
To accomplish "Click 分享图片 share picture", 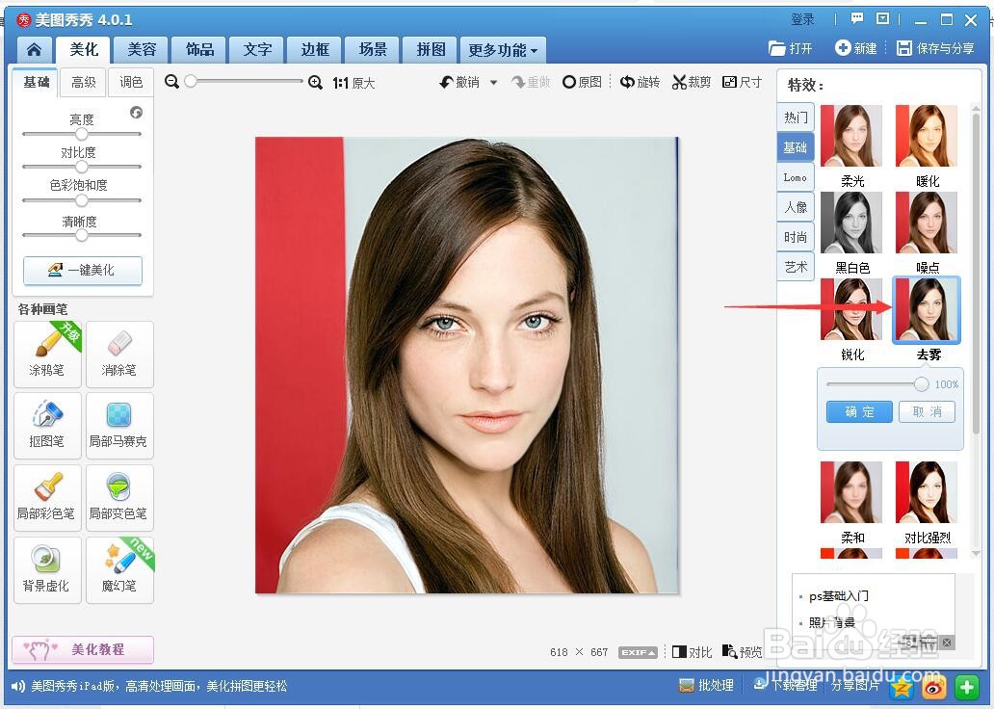I will (x=854, y=686).
